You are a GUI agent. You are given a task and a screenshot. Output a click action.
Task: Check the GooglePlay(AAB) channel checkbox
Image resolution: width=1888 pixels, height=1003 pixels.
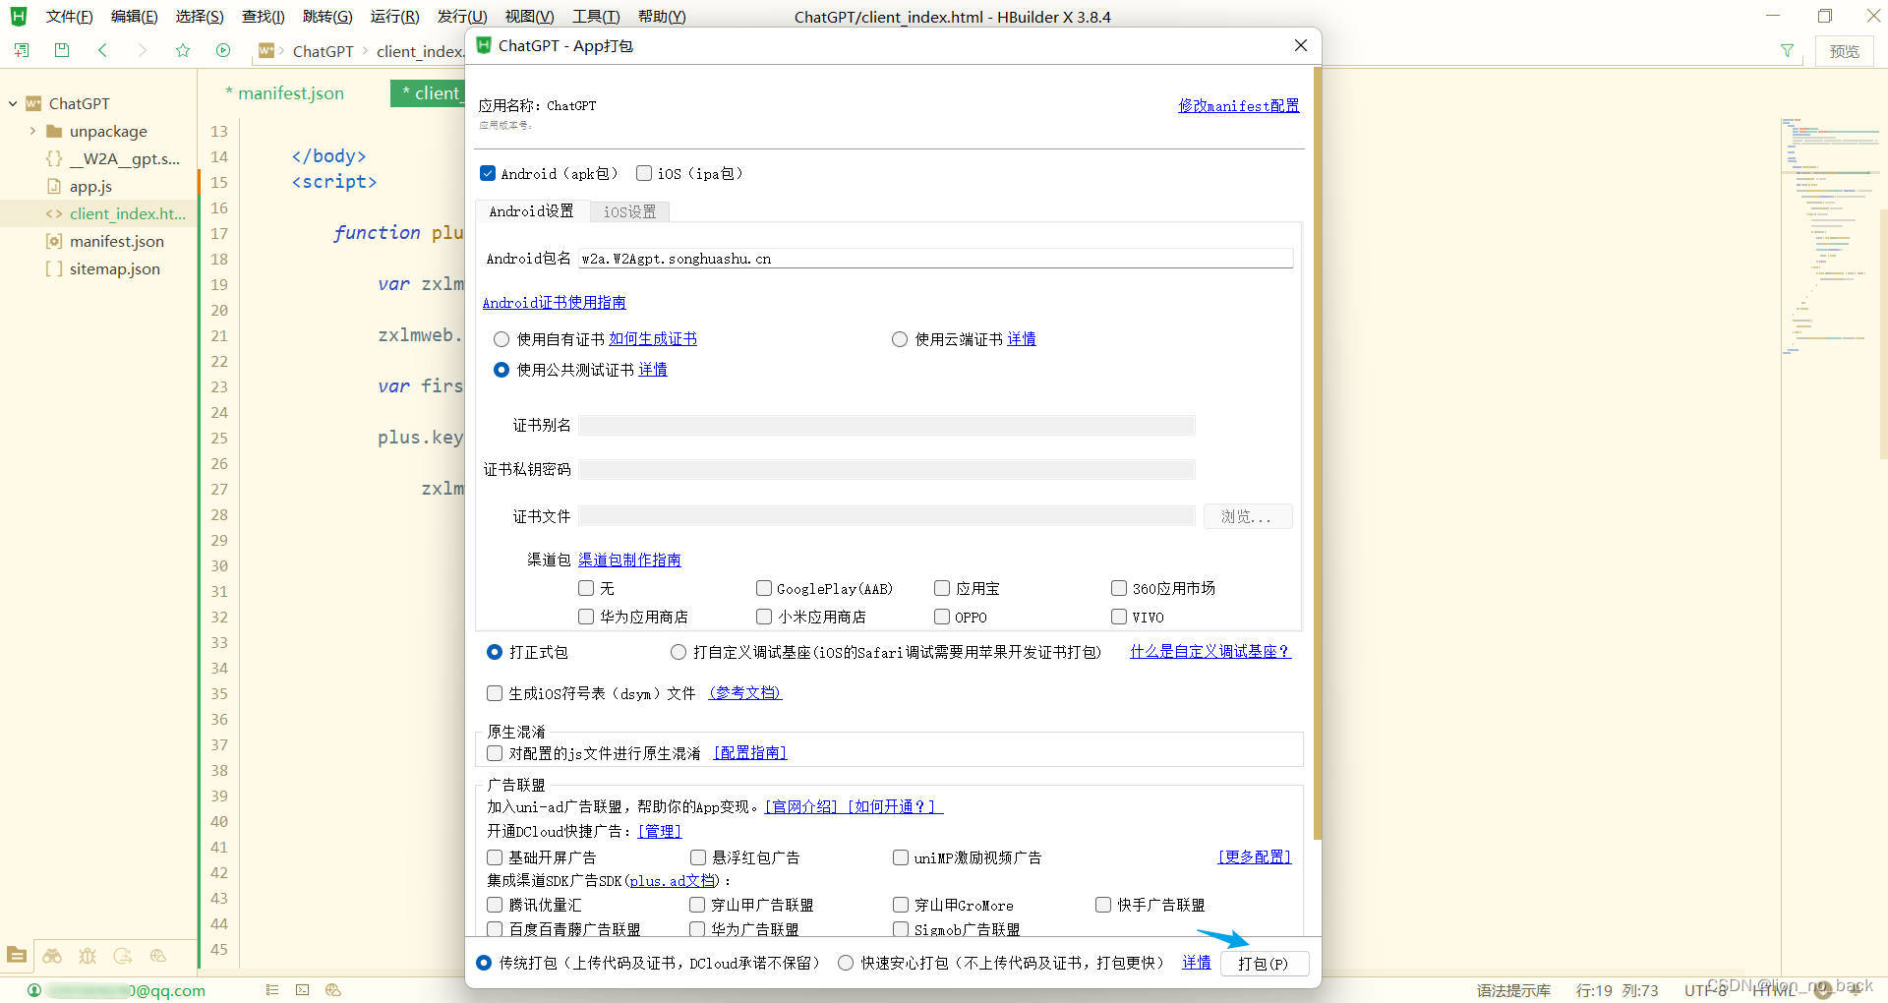[764, 588]
